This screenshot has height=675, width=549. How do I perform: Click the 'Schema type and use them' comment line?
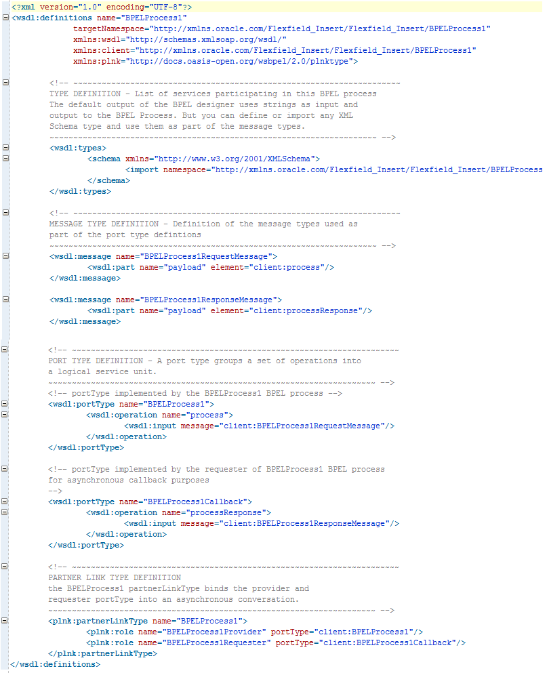click(177, 127)
